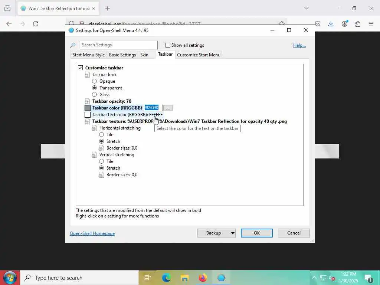
Task: Launch Microsoft Edge from the taskbar
Action: click(x=166, y=278)
